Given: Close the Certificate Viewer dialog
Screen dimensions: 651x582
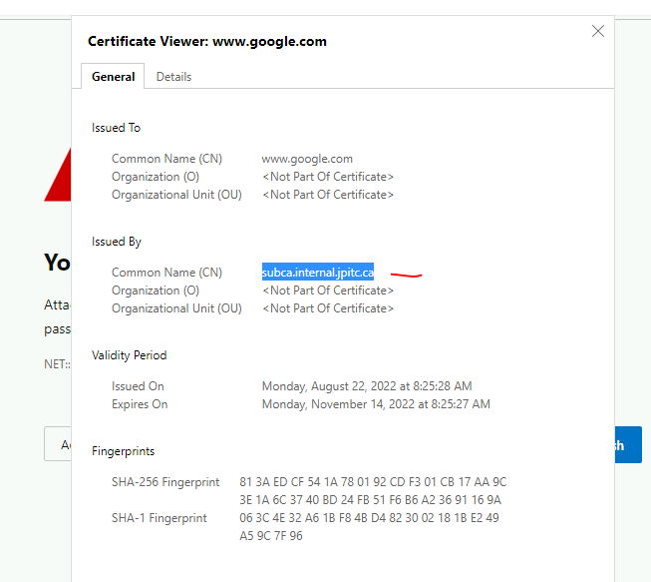Looking at the screenshot, I should pyautogui.click(x=598, y=31).
